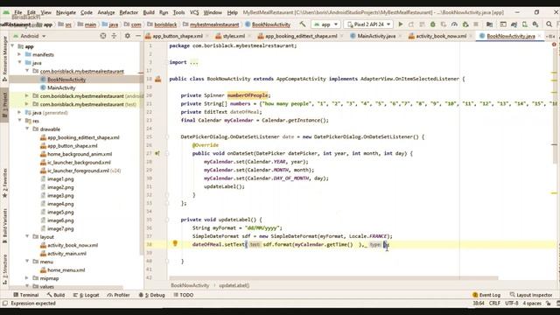
Task: Toggle the Terminal tool window
Action: pyautogui.click(x=25, y=295)
